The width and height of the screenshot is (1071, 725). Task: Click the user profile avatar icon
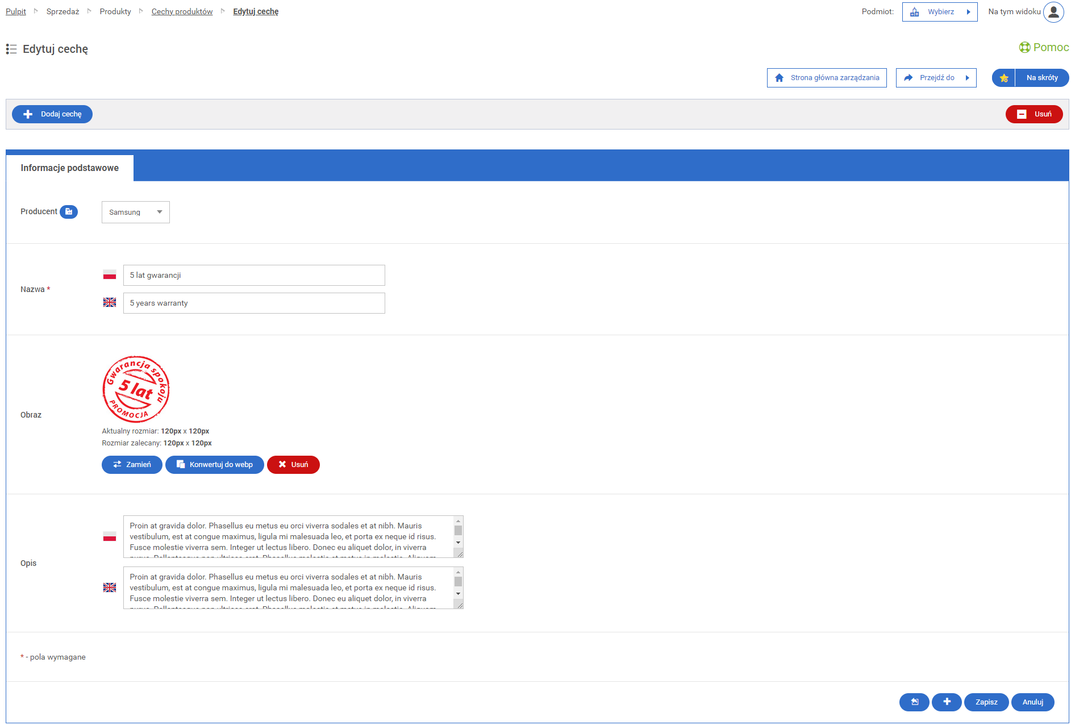pyautogui.click(x=1053, y=12)
